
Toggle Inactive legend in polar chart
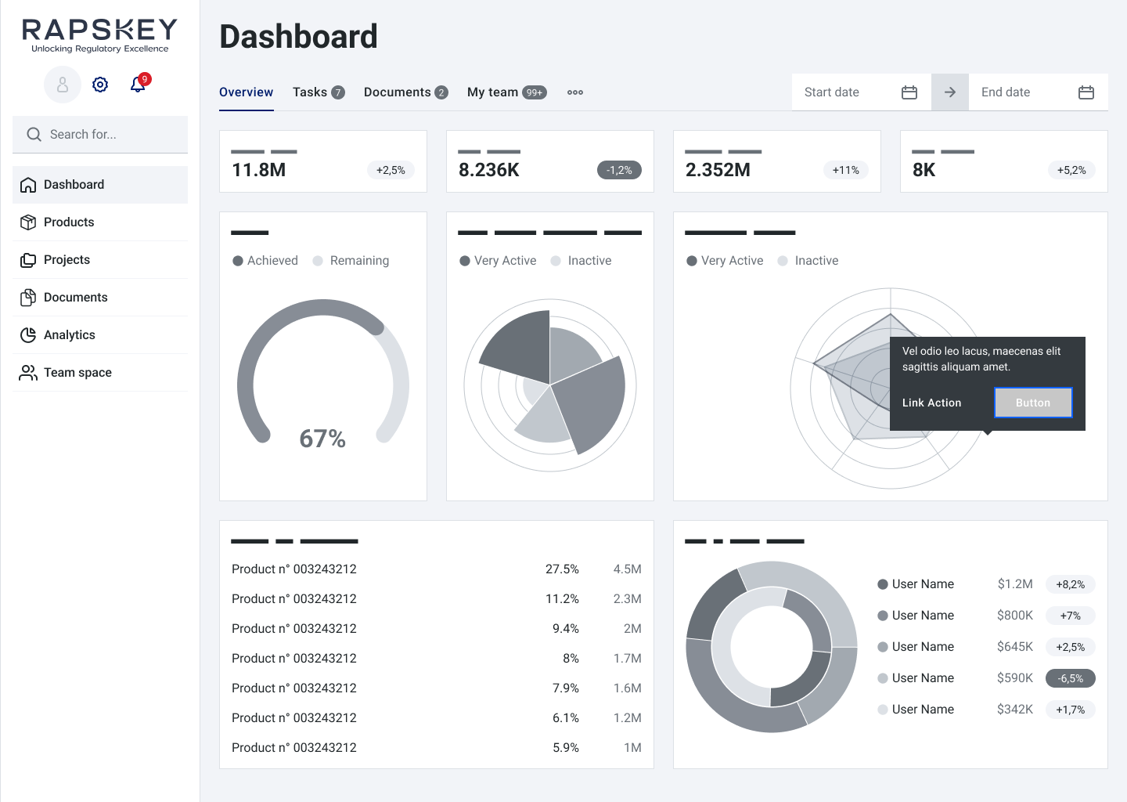click(x=582, y=261)
